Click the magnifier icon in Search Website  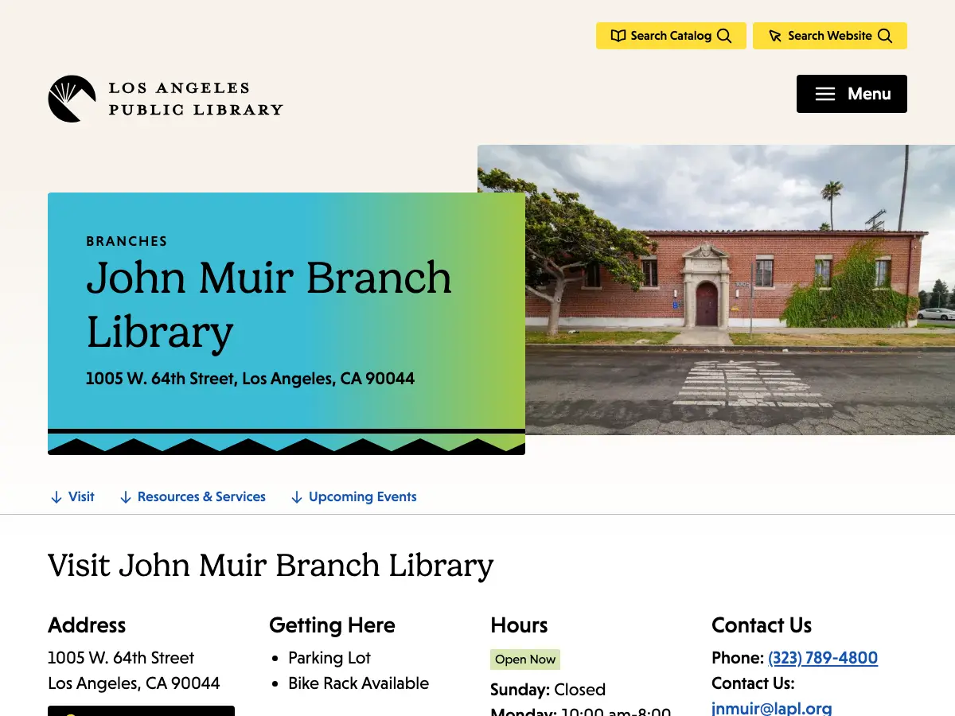(885, 36)
